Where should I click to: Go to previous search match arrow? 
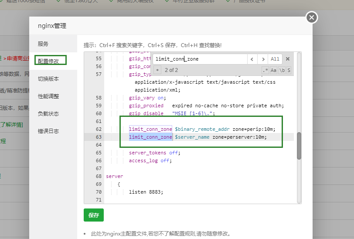[252, 59]
